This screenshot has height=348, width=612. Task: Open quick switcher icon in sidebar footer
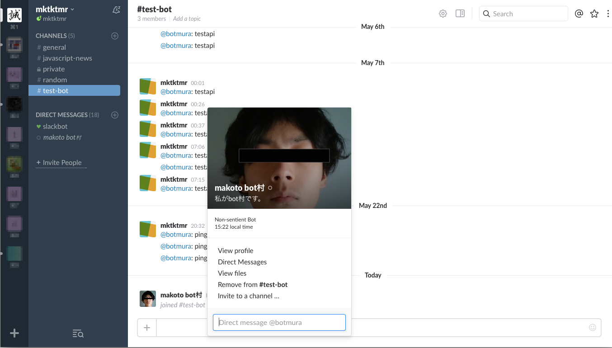coord(78,334)
